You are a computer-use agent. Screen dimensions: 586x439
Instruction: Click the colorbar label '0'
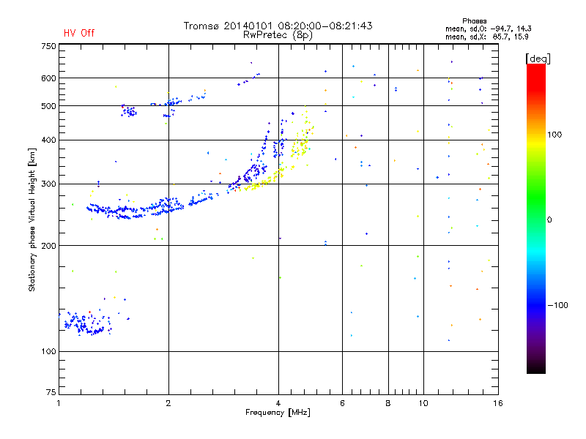coord(549,220)
